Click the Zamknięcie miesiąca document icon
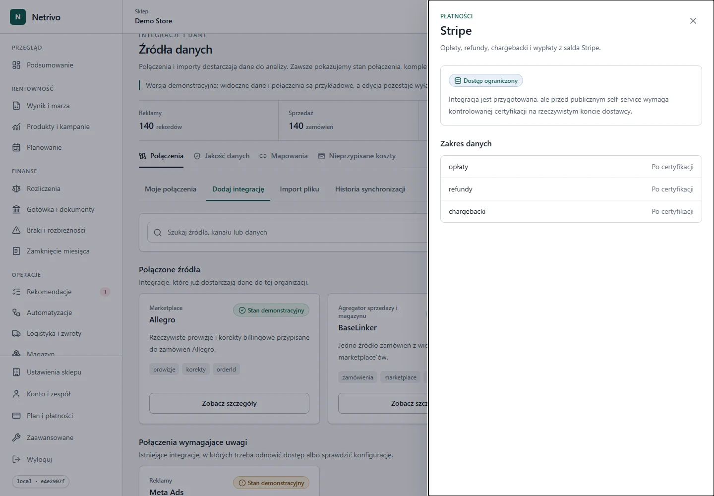This screenshot has height=496, width=714. pos(16,251)
